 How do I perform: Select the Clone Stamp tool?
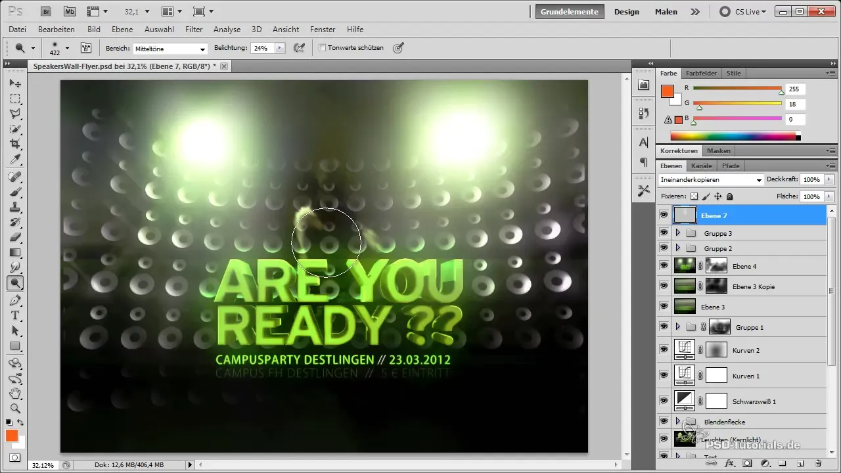(x=14, y=207)
